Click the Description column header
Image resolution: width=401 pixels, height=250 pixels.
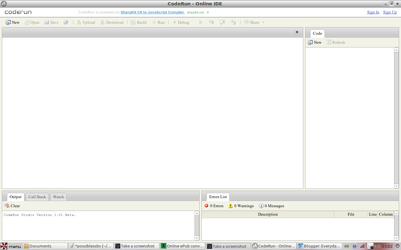(x=268, y=214)
